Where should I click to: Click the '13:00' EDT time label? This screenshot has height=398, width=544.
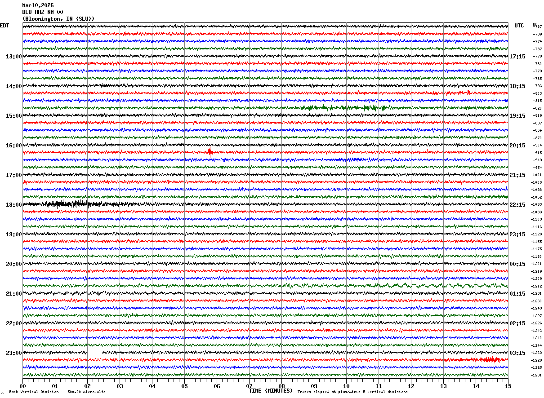click(x=13, y=57)
